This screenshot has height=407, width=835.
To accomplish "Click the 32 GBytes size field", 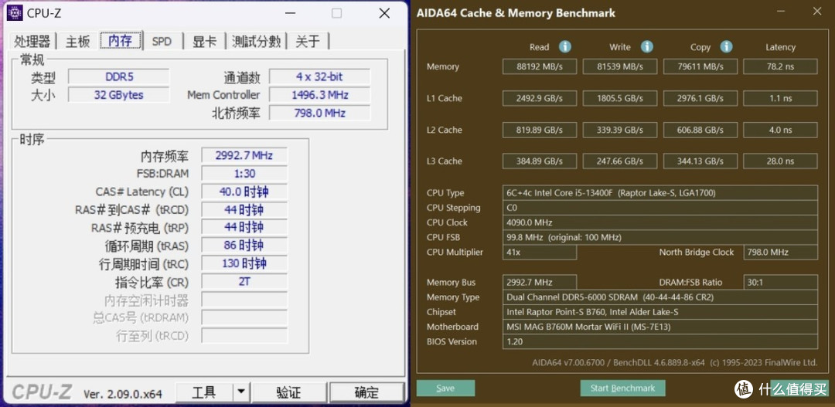I will click(x=119, y=95).
